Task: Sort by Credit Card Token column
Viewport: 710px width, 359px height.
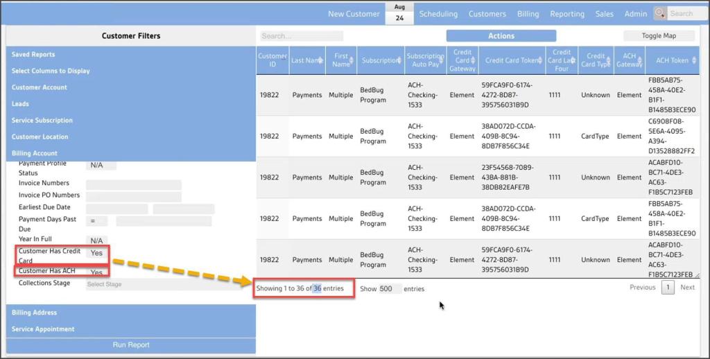Action: [x=512, y=60]
